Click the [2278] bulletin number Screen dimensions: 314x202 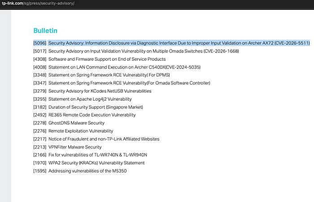coord(39,123)
